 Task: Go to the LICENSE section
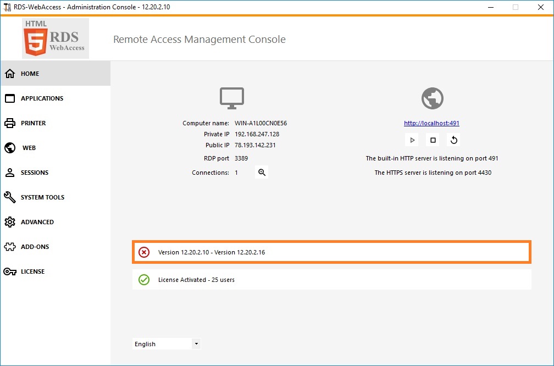click(33, 271)
